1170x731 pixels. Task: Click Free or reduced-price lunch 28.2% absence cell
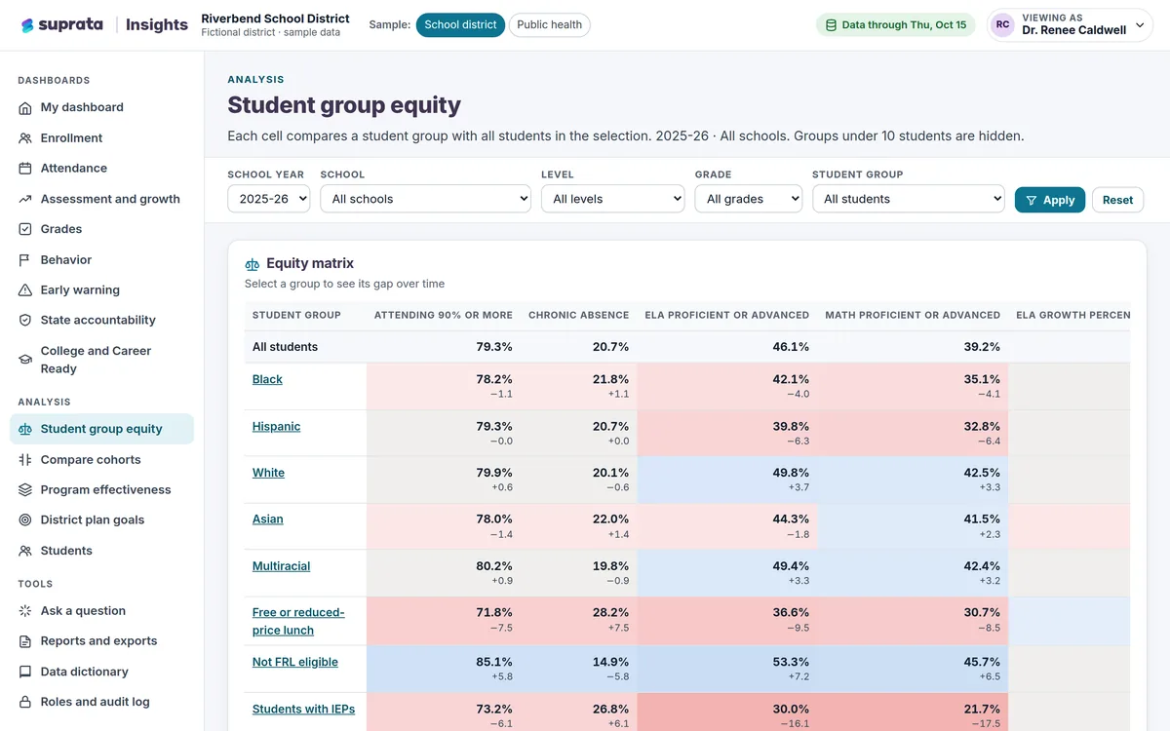(x=578, y=621)
